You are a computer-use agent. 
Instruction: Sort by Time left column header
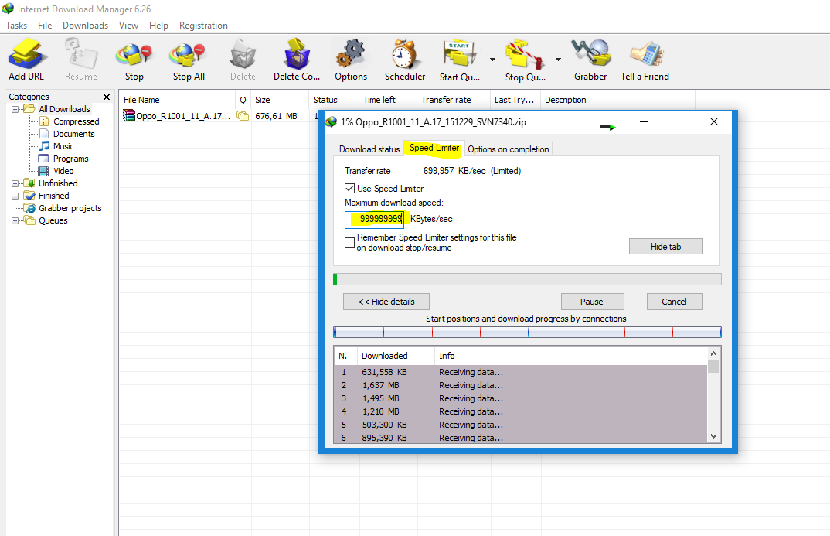coord(388,100)
